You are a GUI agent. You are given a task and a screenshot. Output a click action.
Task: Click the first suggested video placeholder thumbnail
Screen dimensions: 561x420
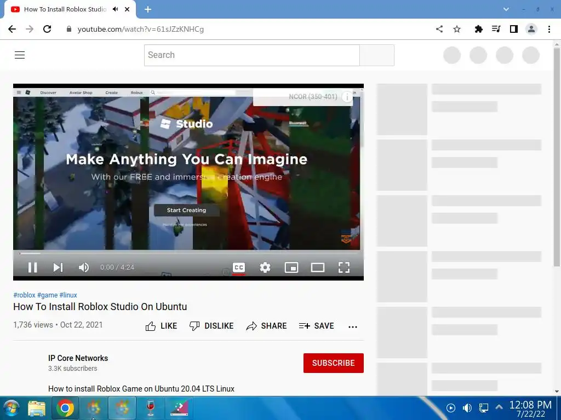[402, 109]
